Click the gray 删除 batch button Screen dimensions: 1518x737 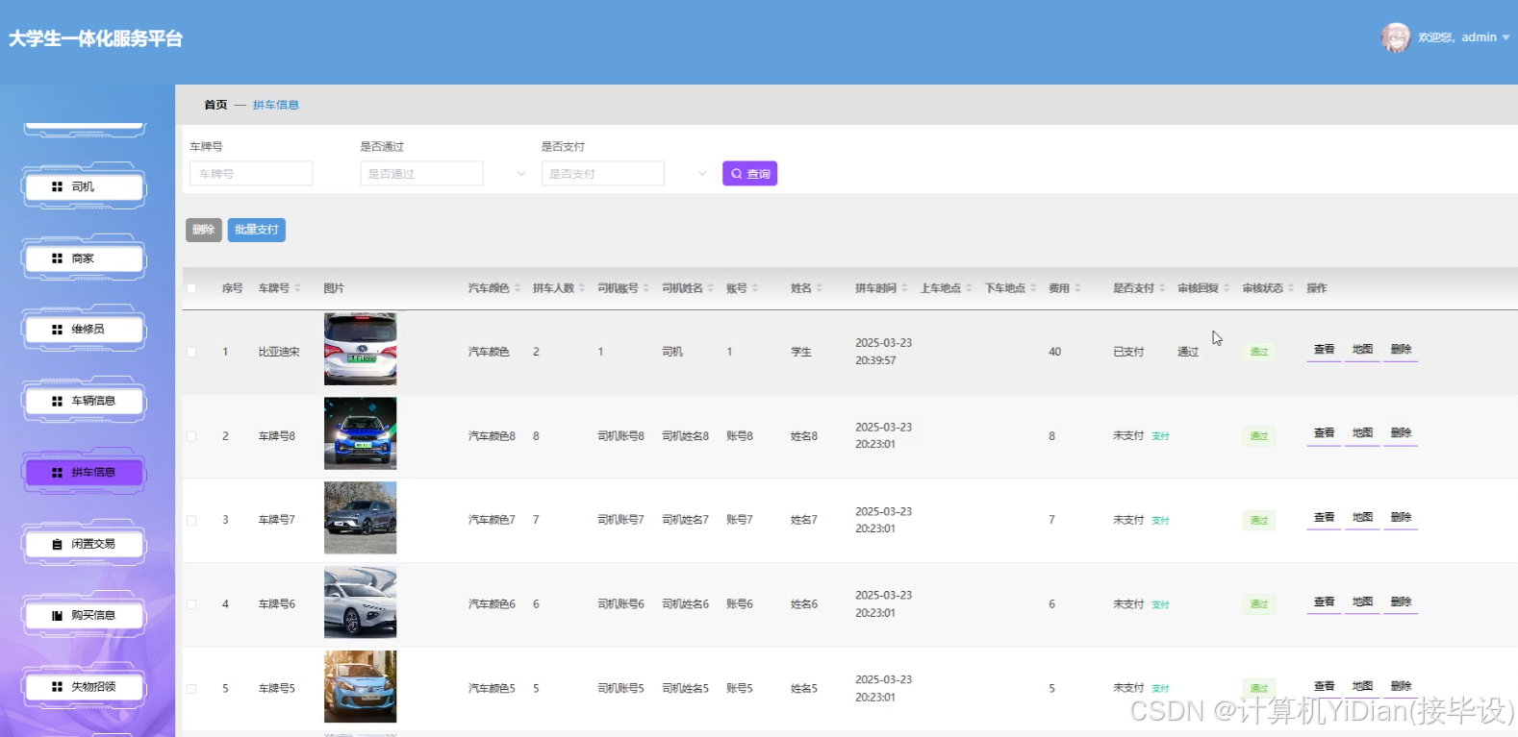click(x=204, y=230)
